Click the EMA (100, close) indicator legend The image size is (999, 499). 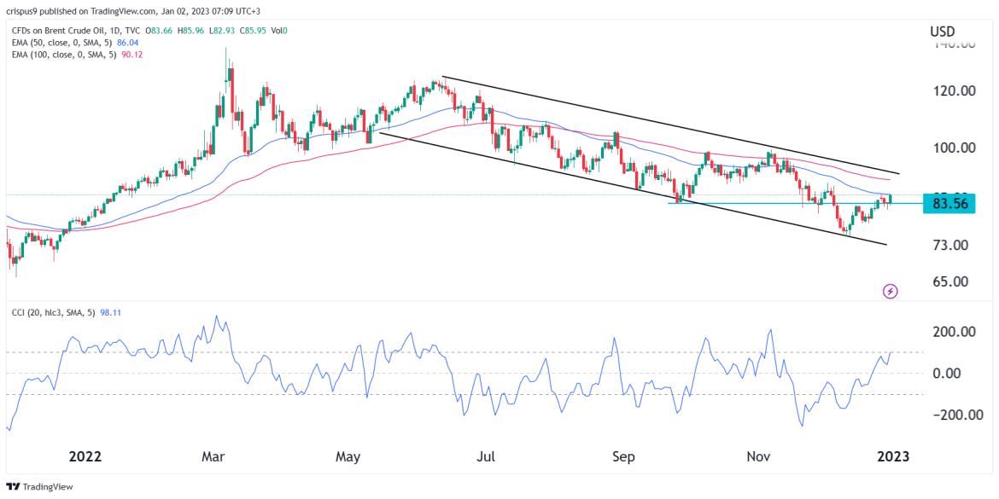coord(64,53)
